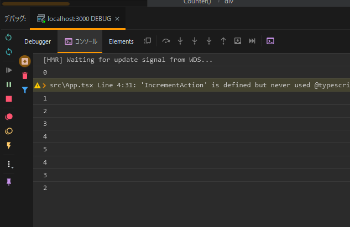The height and width of the screenshot is (227, 350).
Task: Switch to the Debugger tab
Action: (x=38, y=41)
